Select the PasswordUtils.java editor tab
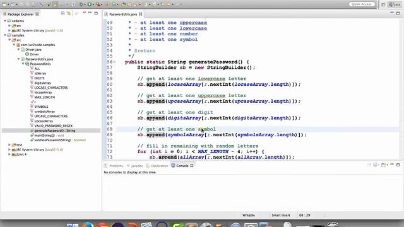 pos(123,14)
